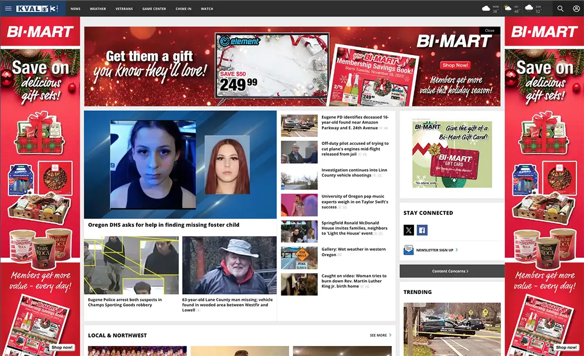Viewport: 584px width, 356px height.
Task: Click the Ronald McDonald House thumbnail
Action: [x=299, y=231]
